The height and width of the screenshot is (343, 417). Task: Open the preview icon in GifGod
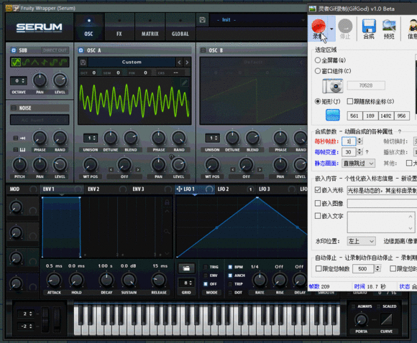[389, 29]
